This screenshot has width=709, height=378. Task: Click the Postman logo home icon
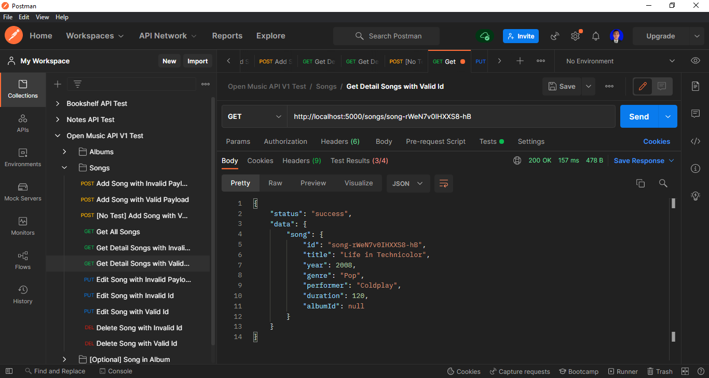tap(13, 36)
